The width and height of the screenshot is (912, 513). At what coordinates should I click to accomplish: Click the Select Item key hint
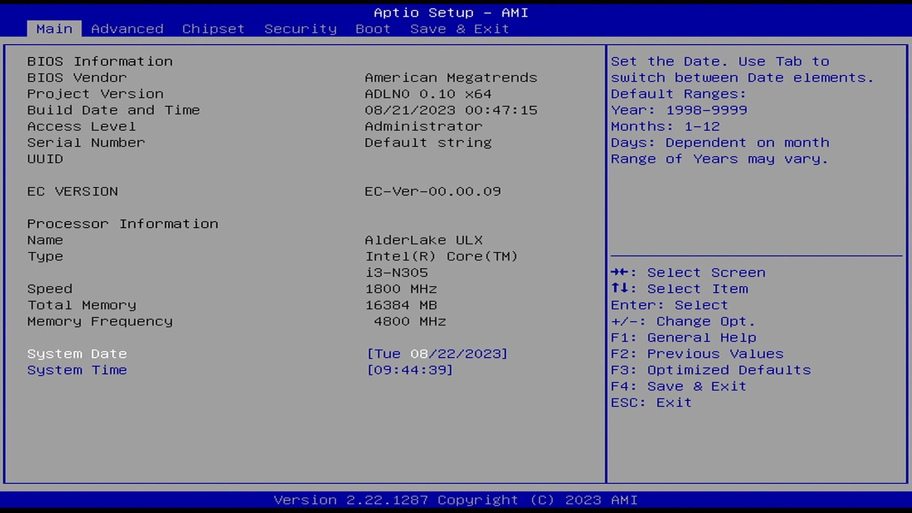point(679,289)
